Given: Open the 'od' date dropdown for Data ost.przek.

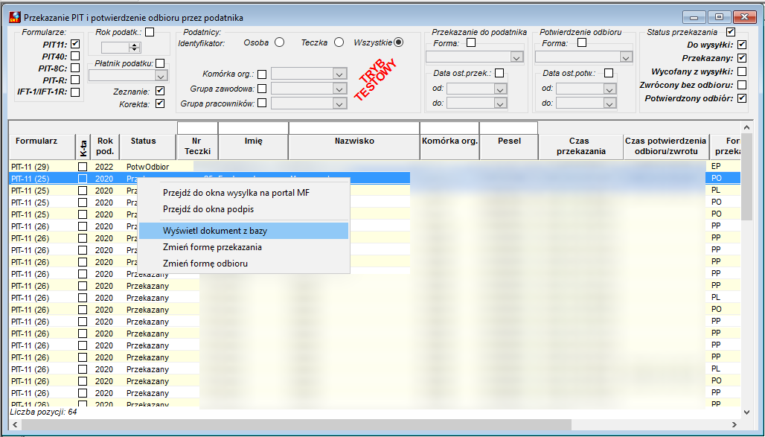Looking at the screenshot, I should pyautogui.click(x=500, y=89).
